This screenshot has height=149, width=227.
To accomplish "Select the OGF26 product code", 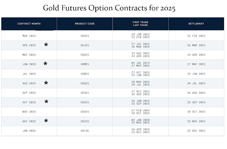I will pyautogui.click(x=85, y=131).
